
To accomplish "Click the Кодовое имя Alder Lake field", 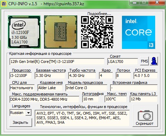I will coord(50,88).
